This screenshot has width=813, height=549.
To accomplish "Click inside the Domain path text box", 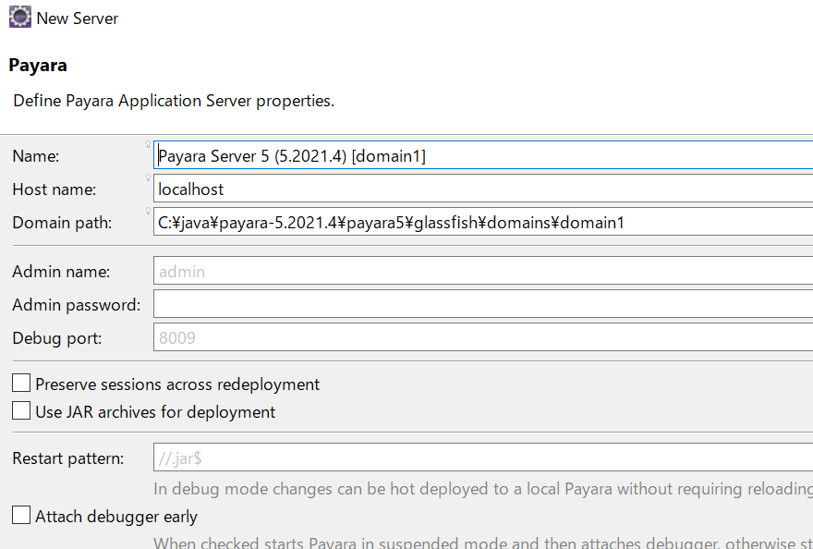I will (x=483, y=222).
